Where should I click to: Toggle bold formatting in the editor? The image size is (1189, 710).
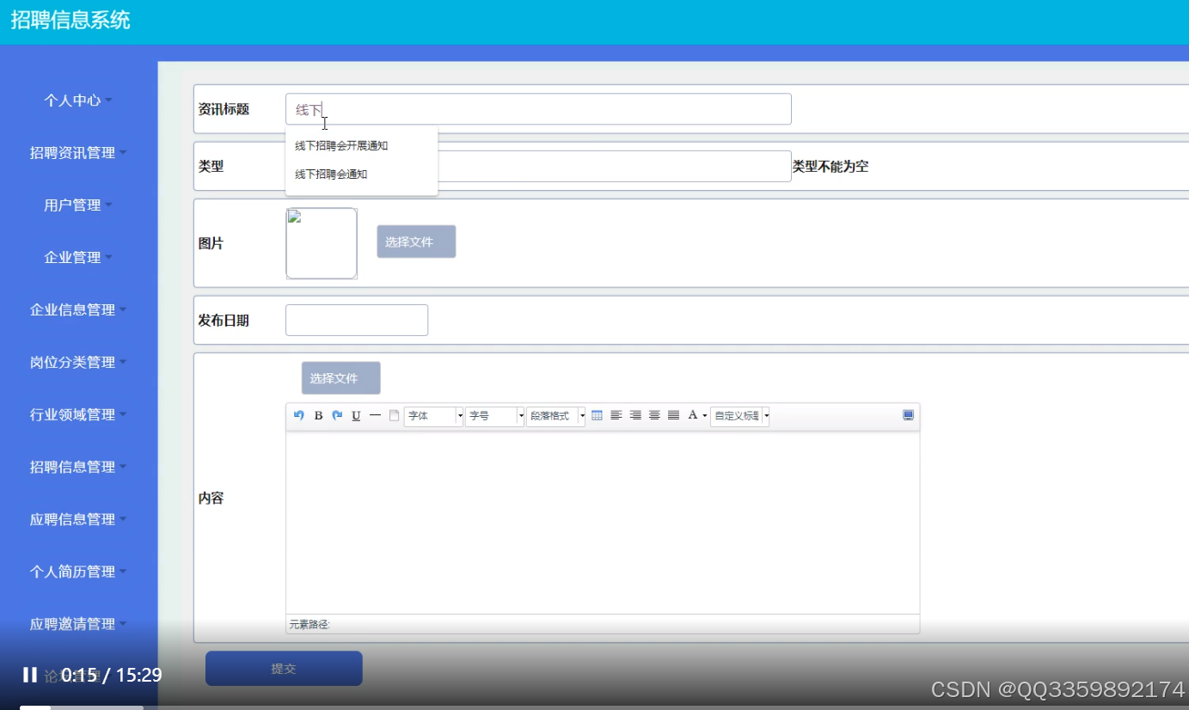tap(318, 415)
